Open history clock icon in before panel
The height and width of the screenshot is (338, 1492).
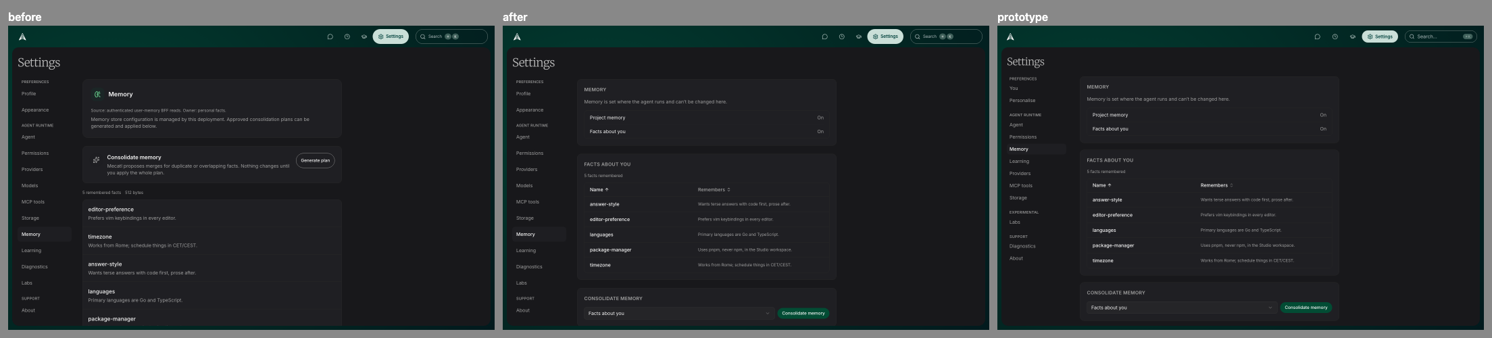click(x=347, y=37)
